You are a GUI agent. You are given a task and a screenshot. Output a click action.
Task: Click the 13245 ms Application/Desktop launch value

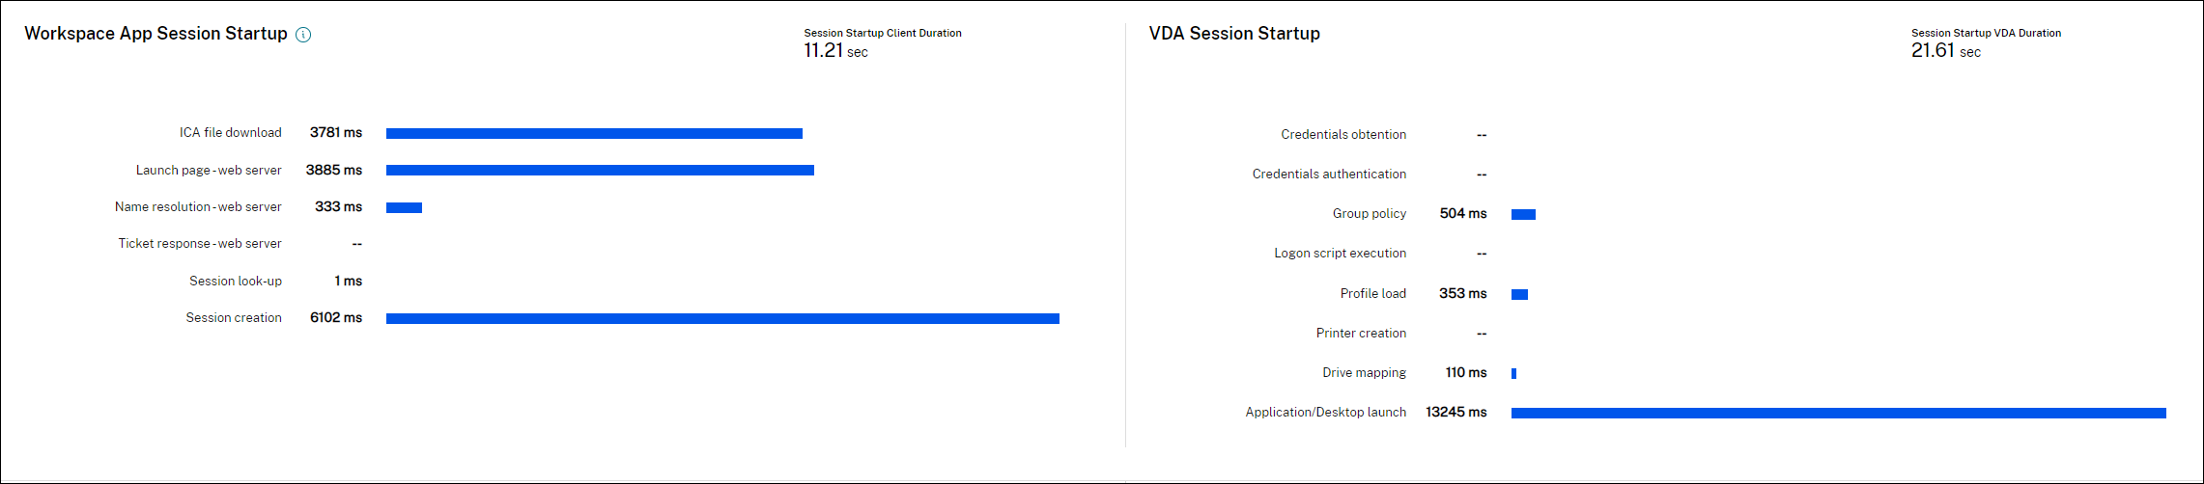coord(1455,413)
